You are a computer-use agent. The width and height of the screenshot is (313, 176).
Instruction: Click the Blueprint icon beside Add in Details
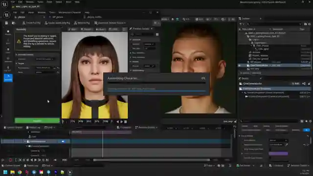[304, 84]
